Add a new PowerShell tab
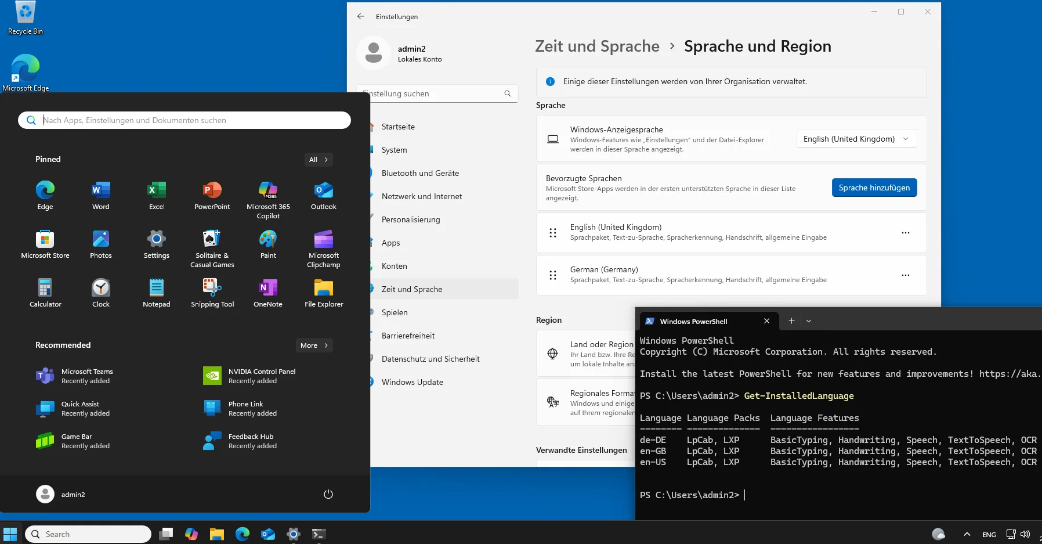This screenshot has height=544, width=1042. [x=791, y=321]
